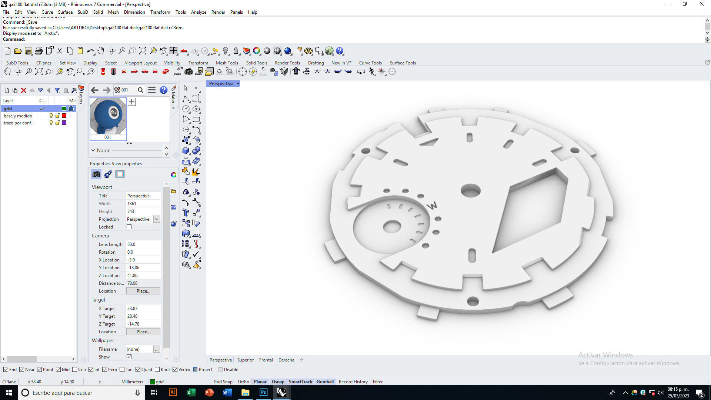Screen dimensions: 711x400
Task: Click the green color swatch of grid layer
Action: pos(64,109)
